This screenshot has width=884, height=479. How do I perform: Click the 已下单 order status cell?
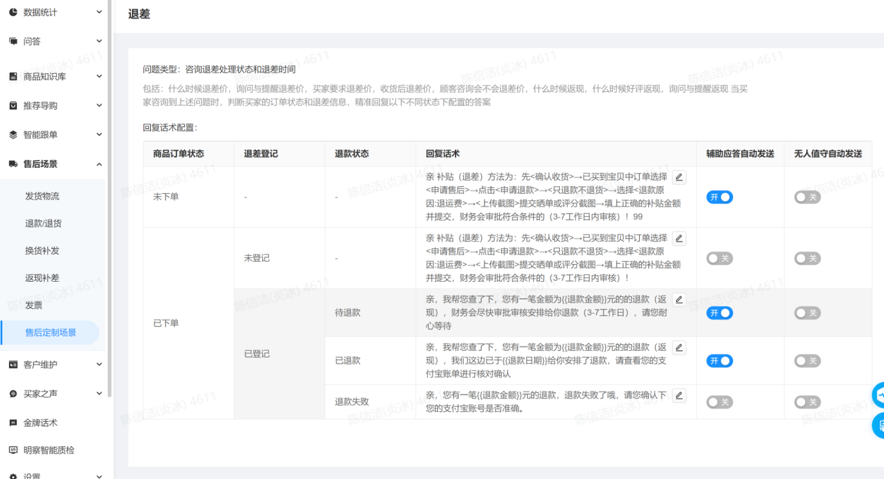(189, 323)
